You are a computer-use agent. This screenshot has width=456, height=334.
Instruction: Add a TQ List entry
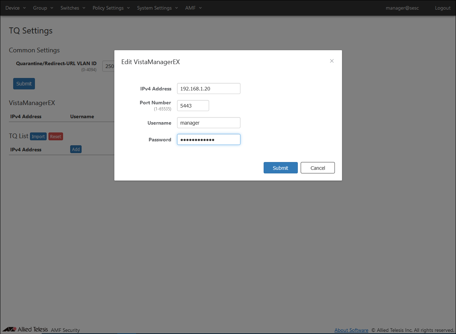[x=76, y=149]
